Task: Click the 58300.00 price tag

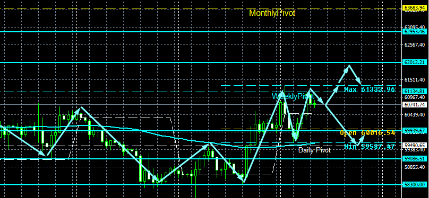Action: (x=415, y=184)
